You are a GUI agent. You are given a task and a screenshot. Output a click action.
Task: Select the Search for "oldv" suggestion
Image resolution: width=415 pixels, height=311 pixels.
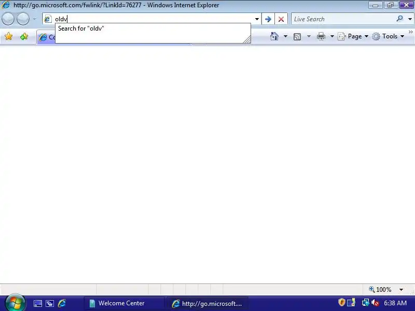(x=153, y=29)
